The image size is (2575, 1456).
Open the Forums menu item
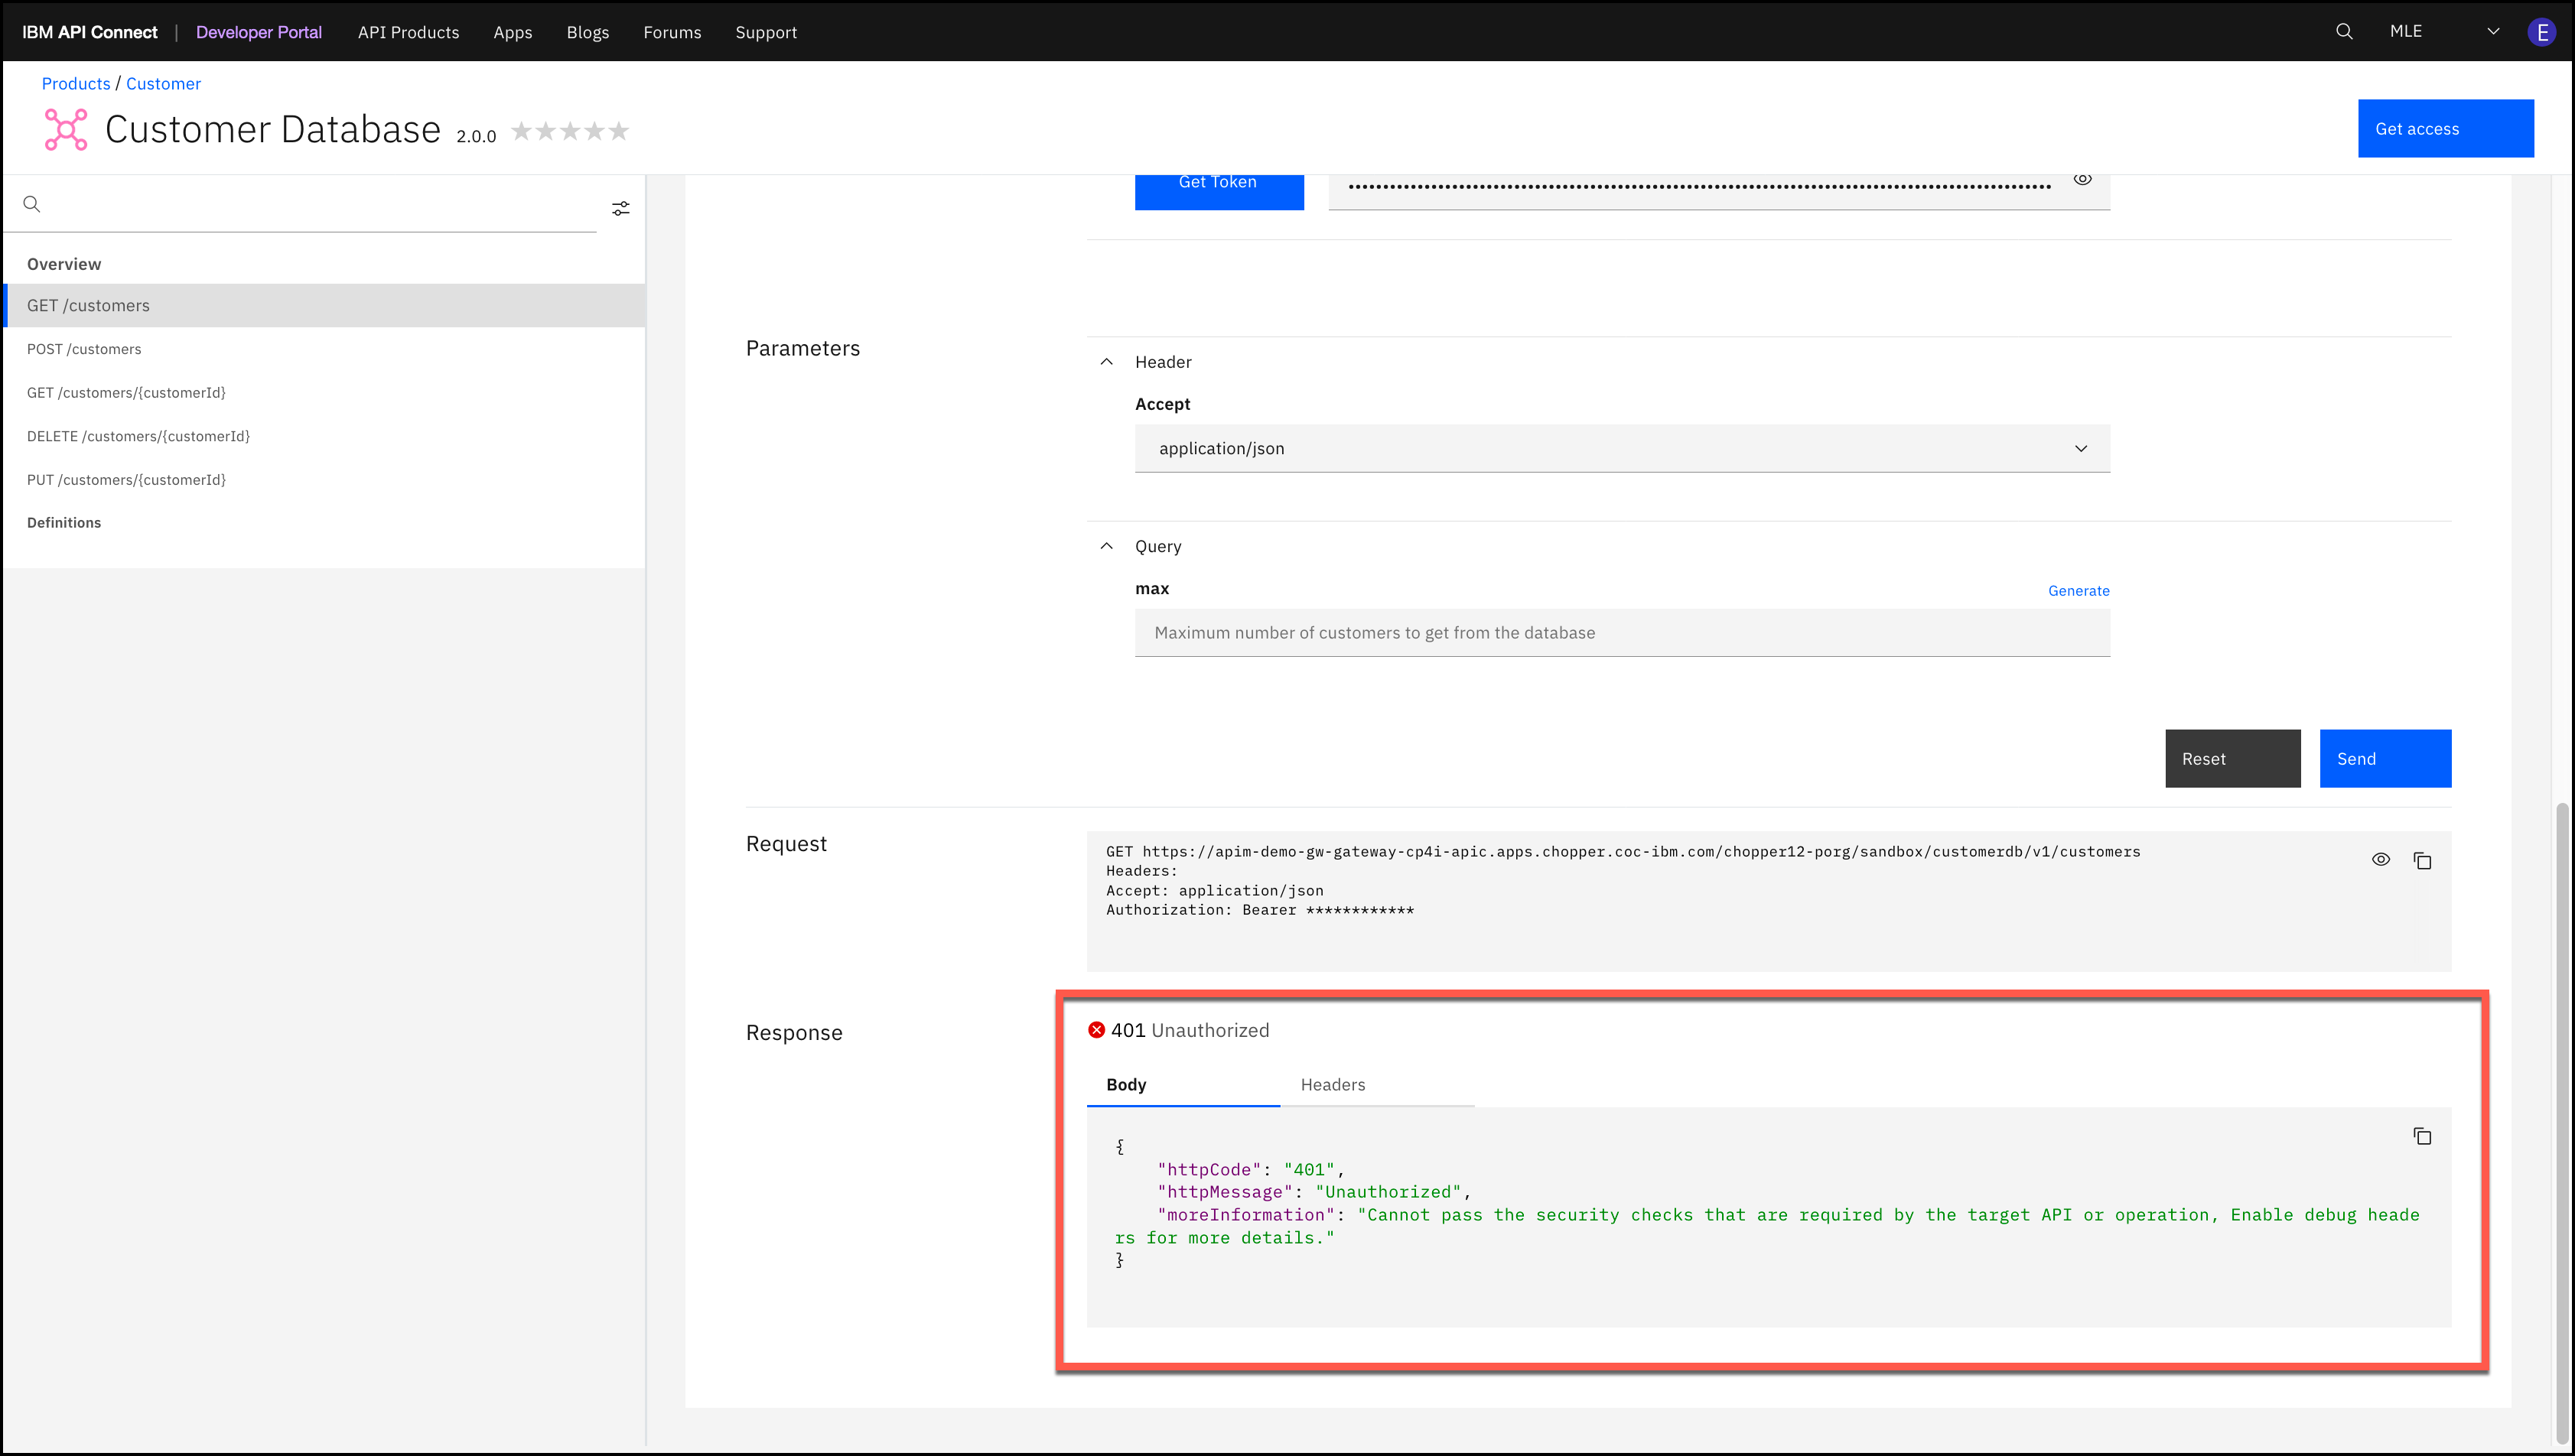pyautogui.click(x=672, y=32)
